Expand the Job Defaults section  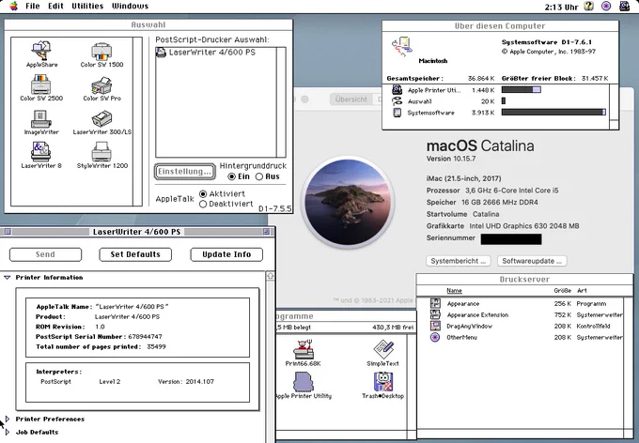pos(7,432)
